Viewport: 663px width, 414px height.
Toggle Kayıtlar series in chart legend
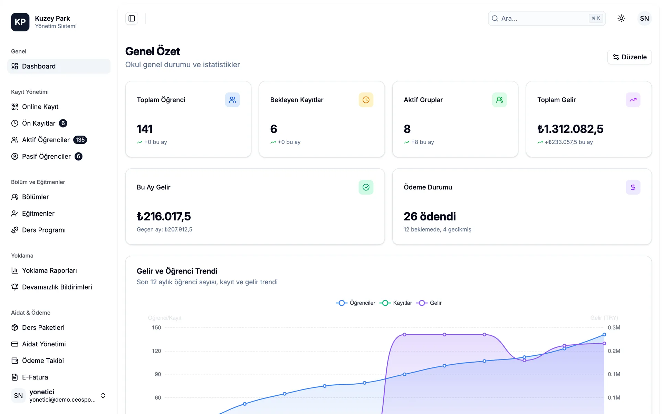[x=396, y=303]
